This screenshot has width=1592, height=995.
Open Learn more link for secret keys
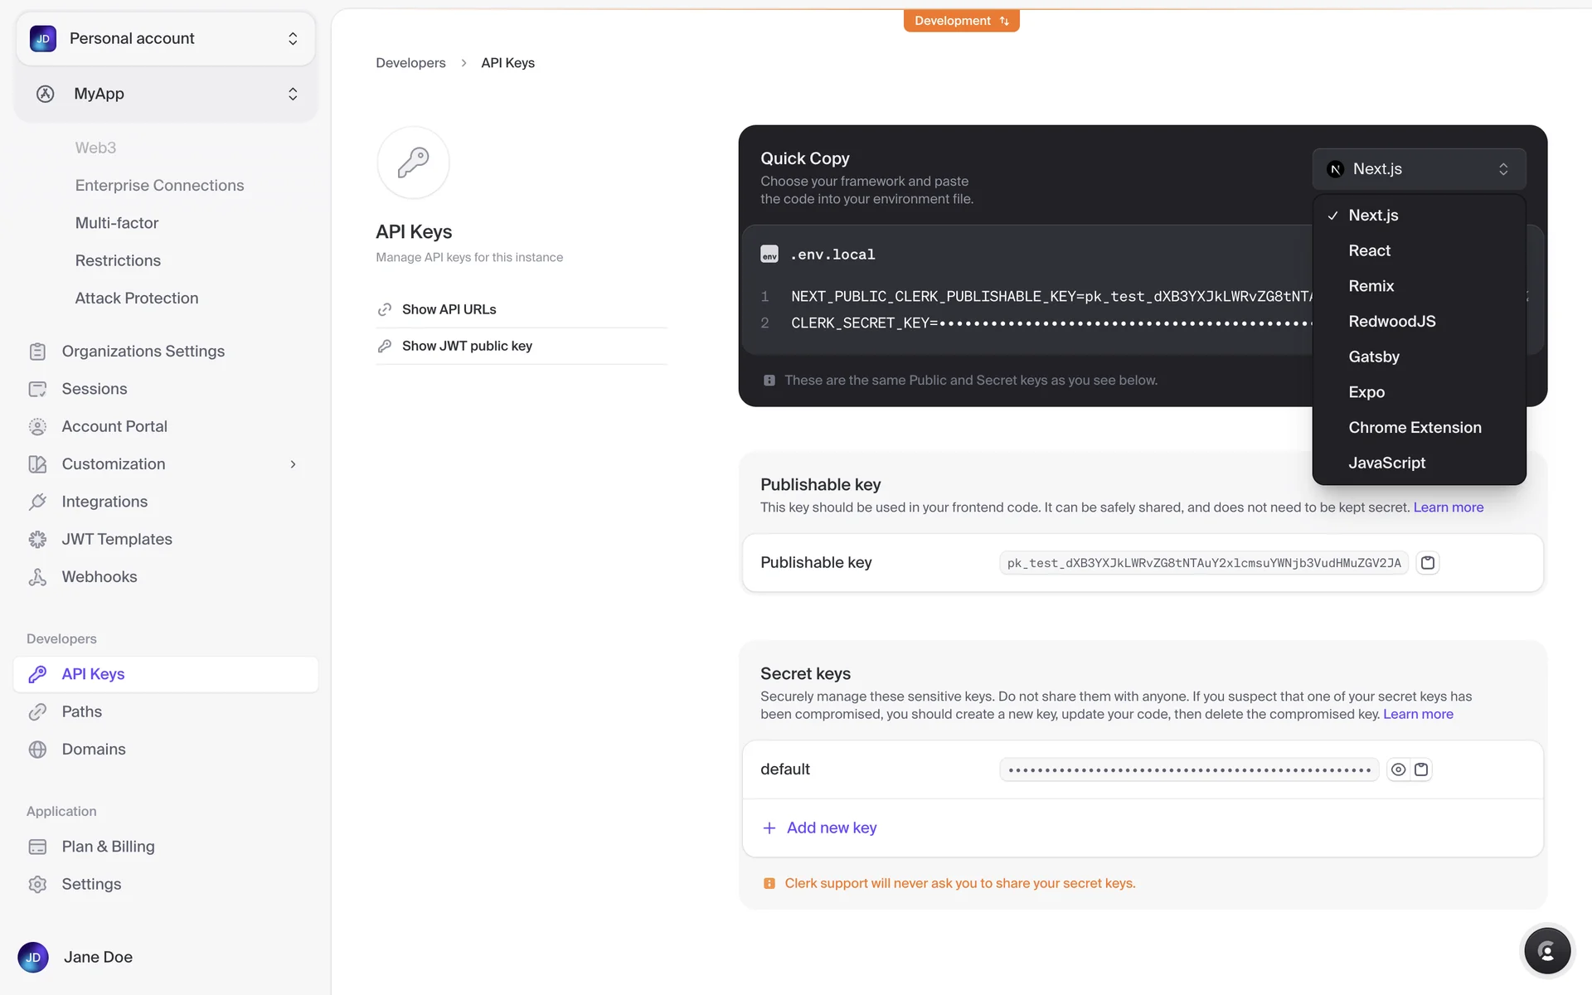(x=1418, y=714)
